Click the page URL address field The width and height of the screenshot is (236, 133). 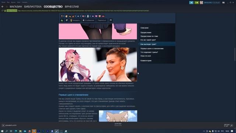[84, 11]
